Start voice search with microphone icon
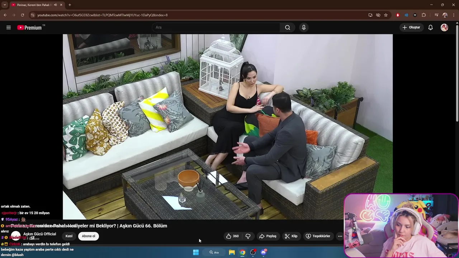 point(304,28)
